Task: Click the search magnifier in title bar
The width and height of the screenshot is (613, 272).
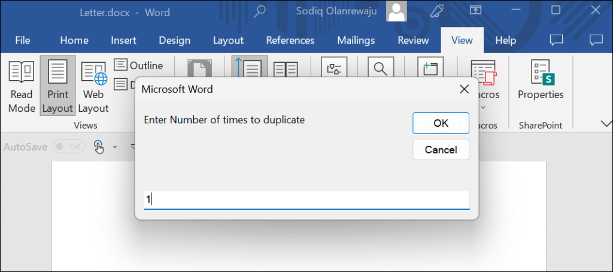Action: (260, 11)
